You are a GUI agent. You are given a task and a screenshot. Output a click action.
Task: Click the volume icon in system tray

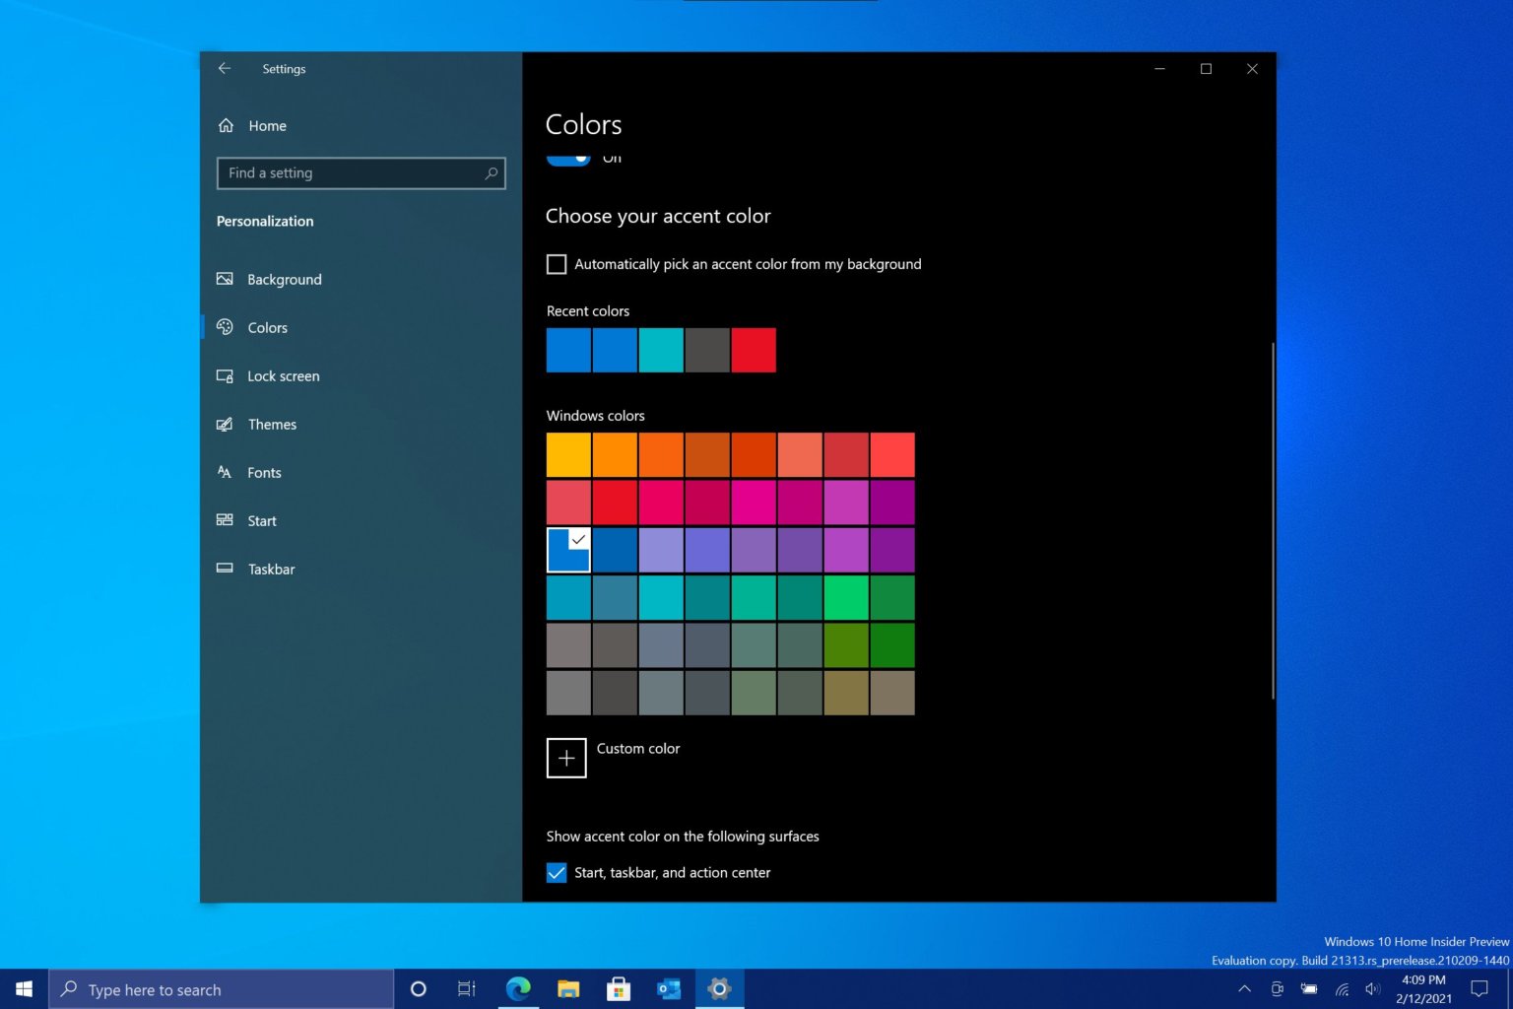tap(1374, 989)
